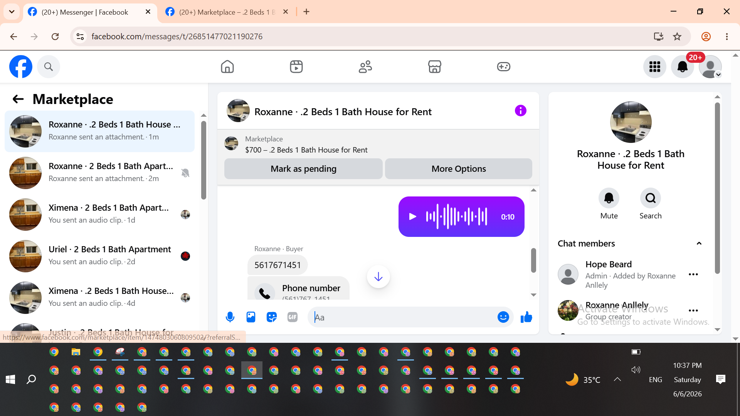This screenshot has height=416, width=740.
Task: Reload the current page
Action: (55, 37)
